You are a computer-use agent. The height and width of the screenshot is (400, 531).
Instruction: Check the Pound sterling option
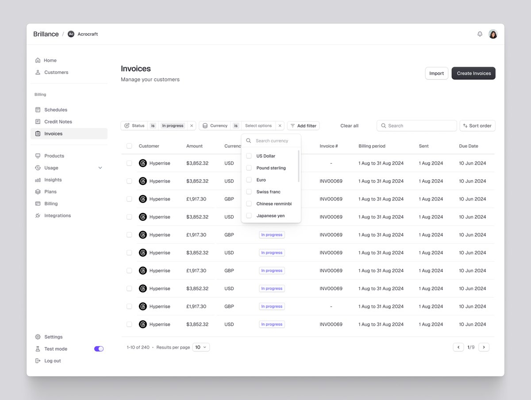249,168
